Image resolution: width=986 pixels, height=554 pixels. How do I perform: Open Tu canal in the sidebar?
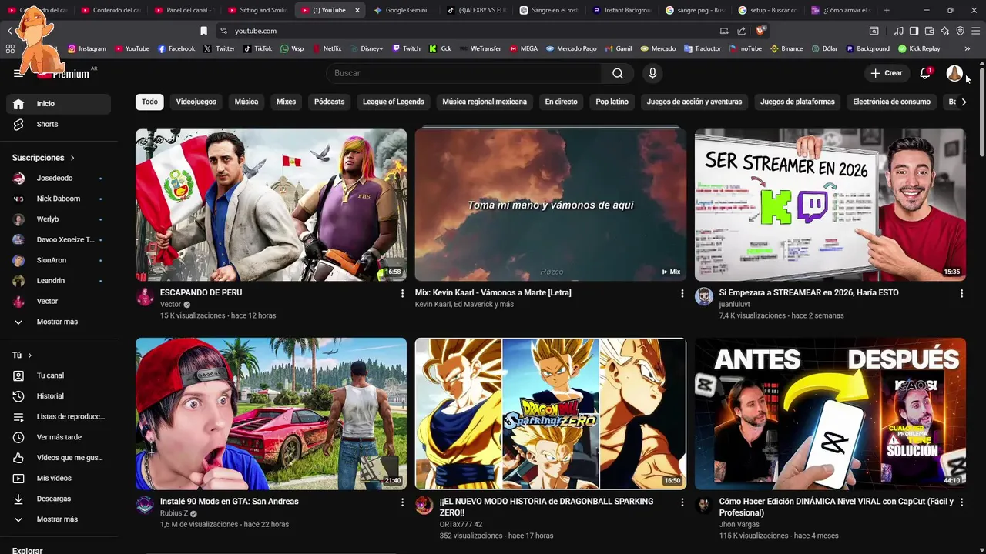[x=59, y=375]
